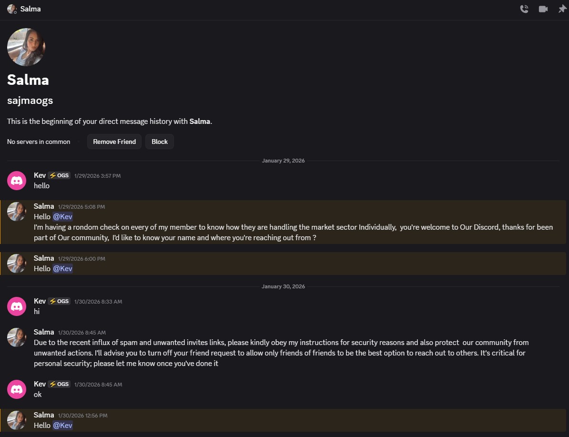The height and width of the screenshot is (437, 569).
Task: Click the @Kev mention in the 12:56 PM message
Action: click(x=63, y=426)
